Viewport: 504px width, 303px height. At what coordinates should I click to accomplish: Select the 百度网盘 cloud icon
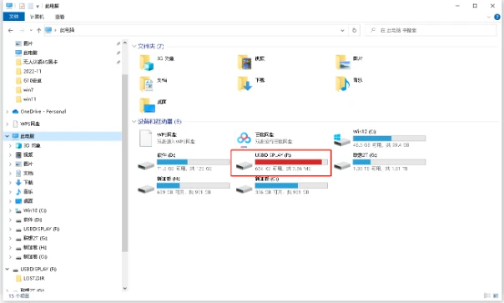coord(244,139)
